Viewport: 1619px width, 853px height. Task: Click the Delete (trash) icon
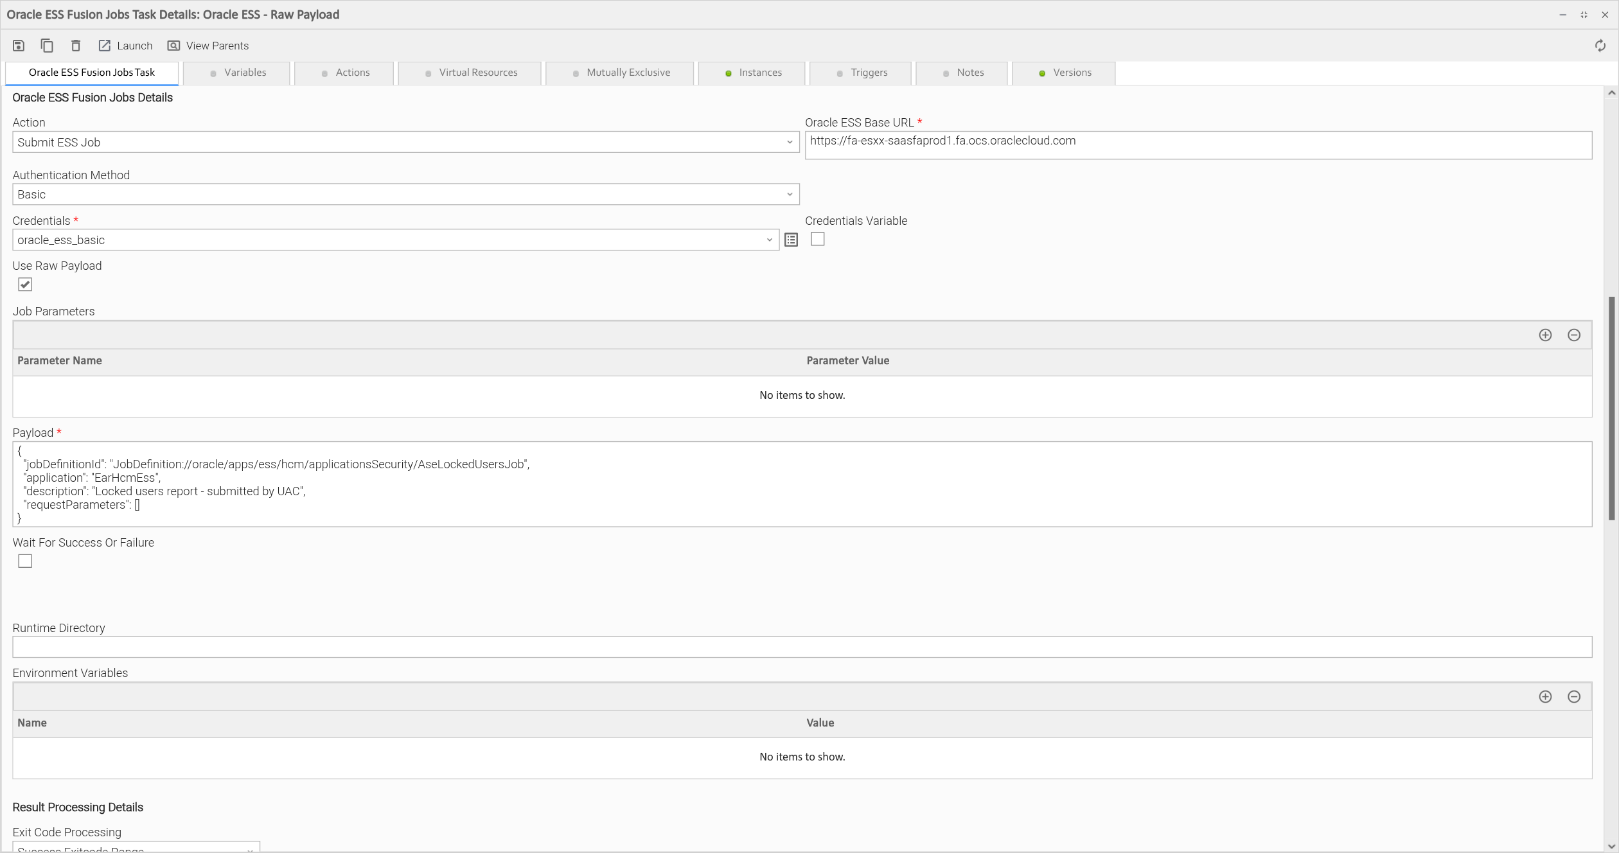click(x=76, y=46)
